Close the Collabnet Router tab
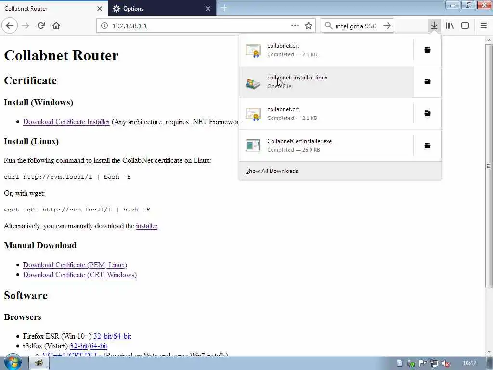 (99, 9)
